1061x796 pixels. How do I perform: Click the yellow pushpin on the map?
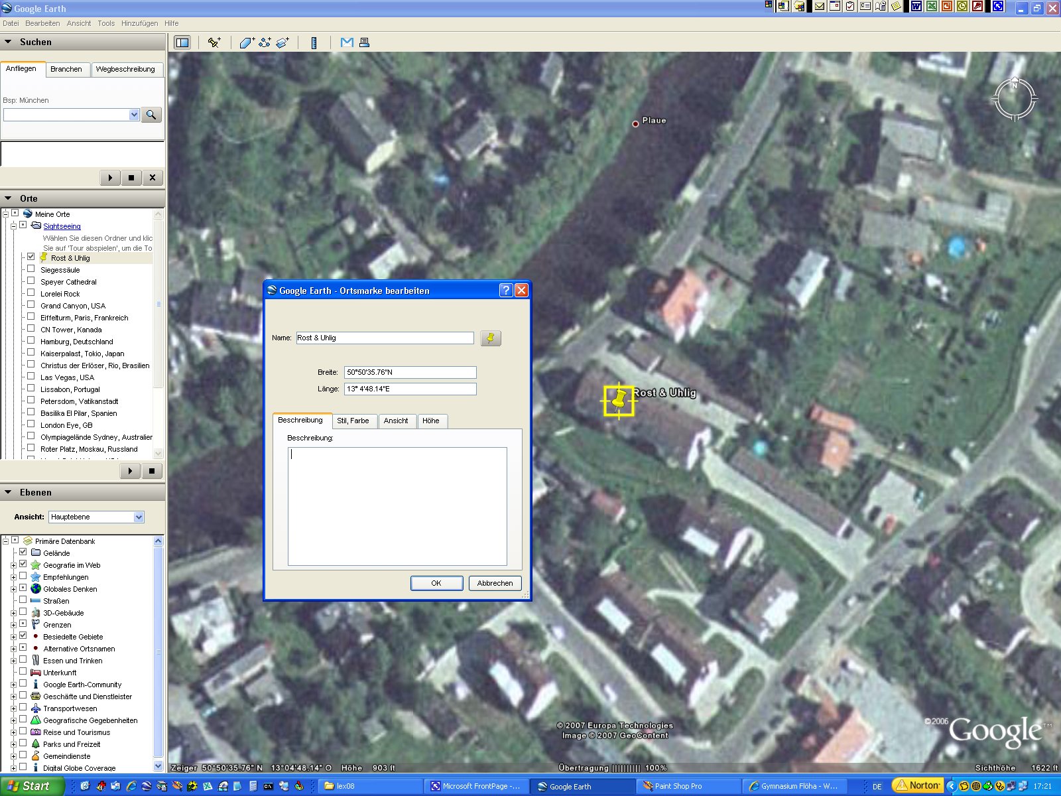[619, 401]
